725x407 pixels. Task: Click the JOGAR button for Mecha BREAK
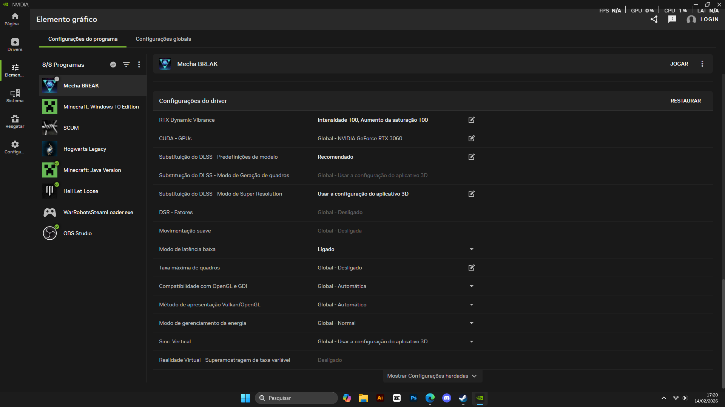(679, 64)
